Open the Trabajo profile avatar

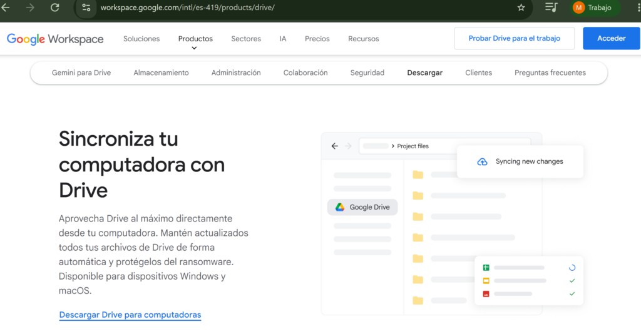(578, 8)
